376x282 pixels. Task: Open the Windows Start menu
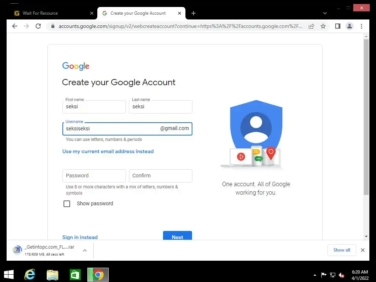click(x=9, y=274)
